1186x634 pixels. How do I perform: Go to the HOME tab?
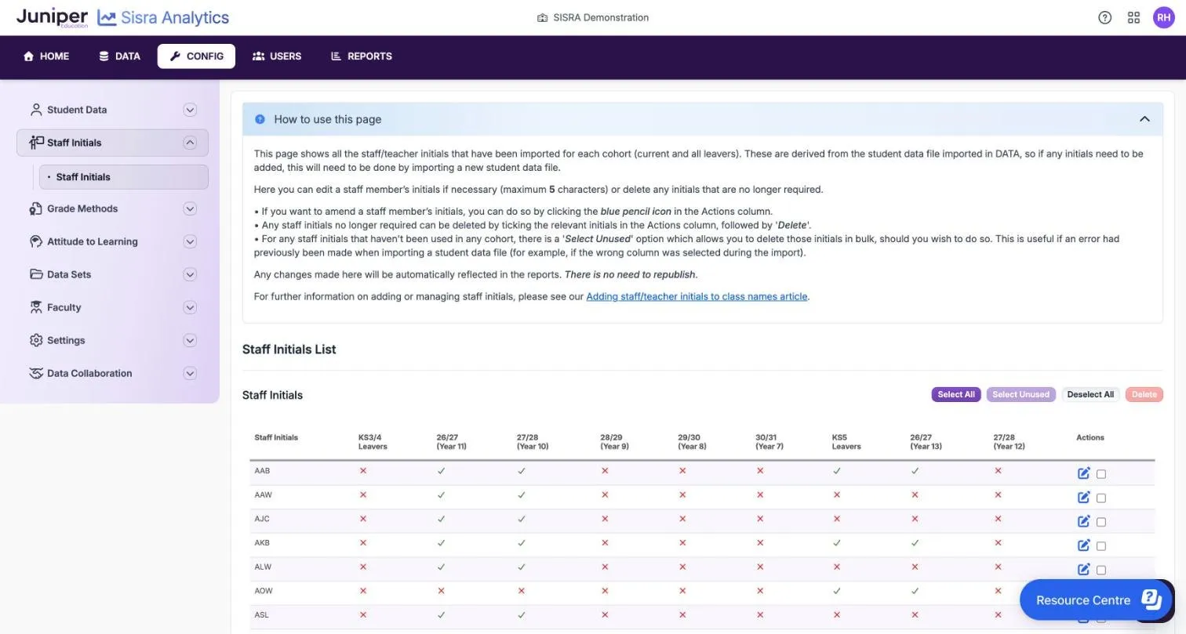point(46,56)
